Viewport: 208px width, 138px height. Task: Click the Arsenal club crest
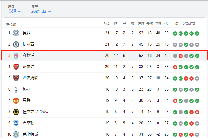point(16,67)
